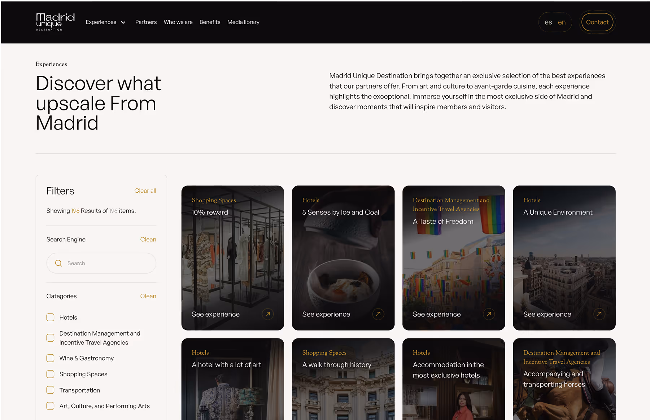Check the Hotels category checkbox

pos(51,317)
